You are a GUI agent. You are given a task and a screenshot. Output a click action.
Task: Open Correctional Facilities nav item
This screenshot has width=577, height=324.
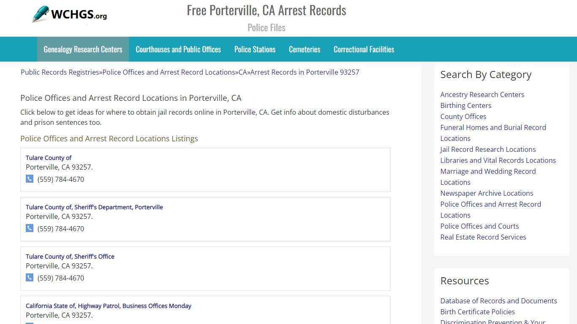click(x=364, y=49)
